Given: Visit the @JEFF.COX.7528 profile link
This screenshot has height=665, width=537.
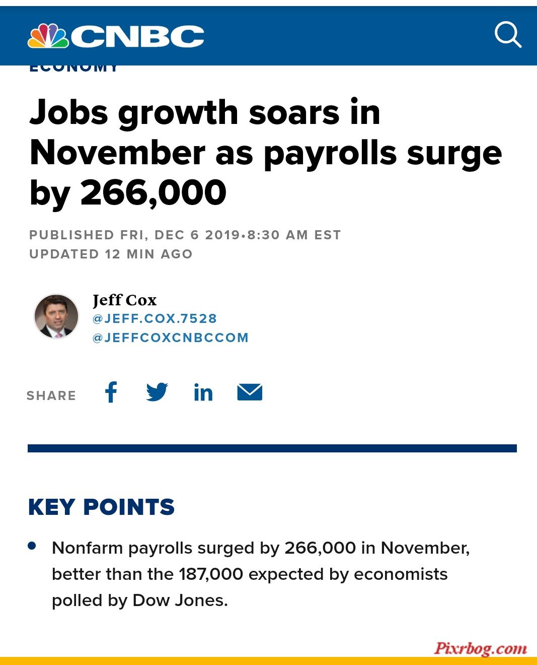Looking at the screenshot, I should click(155, 318).
